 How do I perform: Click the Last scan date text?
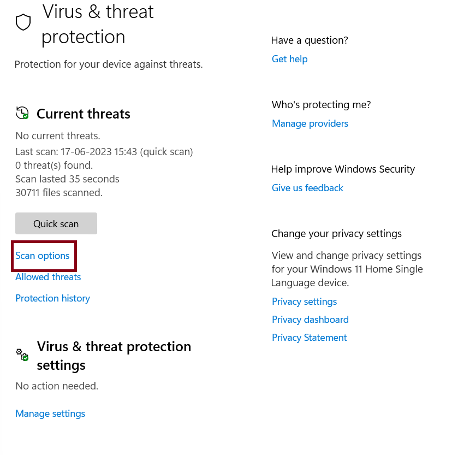pyautogui.click(x=104, y=151)
